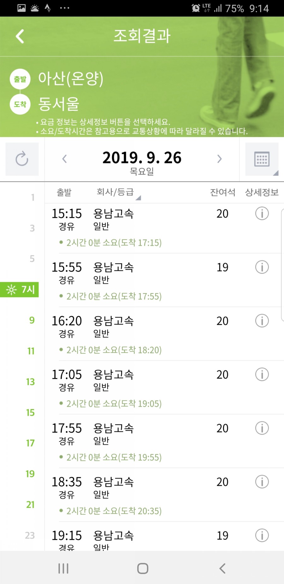Open info icon for 18:35 departure
284x584 pixels.
262,482
